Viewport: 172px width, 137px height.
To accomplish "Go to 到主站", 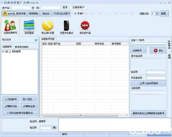I will pyautogui.click(x=46, y=13).
